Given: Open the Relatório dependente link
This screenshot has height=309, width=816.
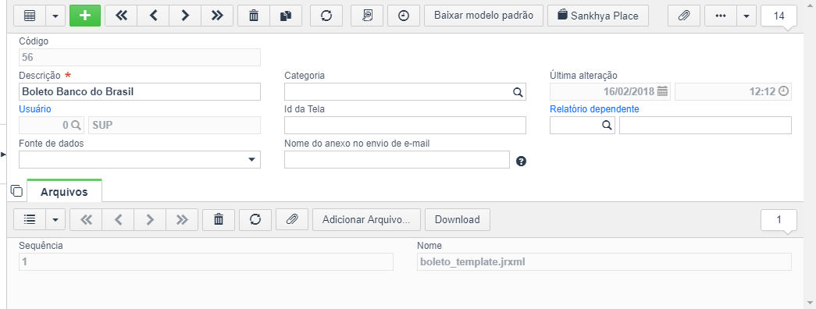Looking at the screenshot, I should (595, 108).
